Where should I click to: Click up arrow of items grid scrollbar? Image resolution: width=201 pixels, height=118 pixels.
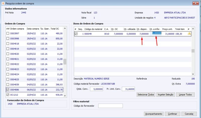click(193, 29)
